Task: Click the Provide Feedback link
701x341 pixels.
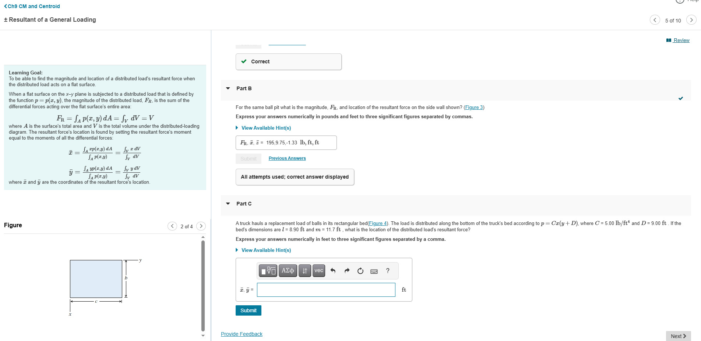Action: click(x=242, y=334)
